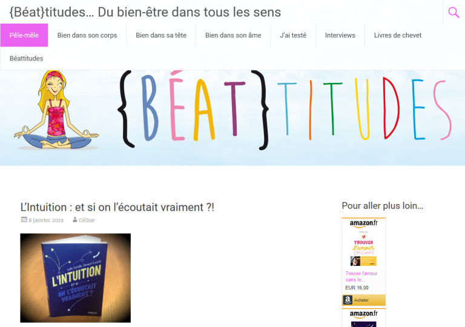The width and height of the screenshot is (465, 327).
Task: Click the amazon.fr logo above Trouver l'amour
Action: coord(363,223)
